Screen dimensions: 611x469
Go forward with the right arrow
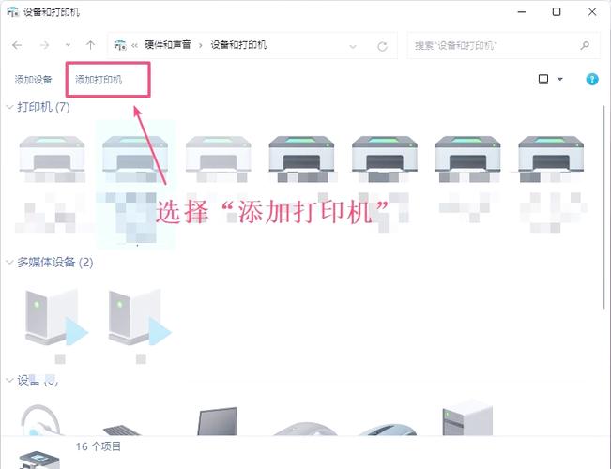(x=44, y=45)
